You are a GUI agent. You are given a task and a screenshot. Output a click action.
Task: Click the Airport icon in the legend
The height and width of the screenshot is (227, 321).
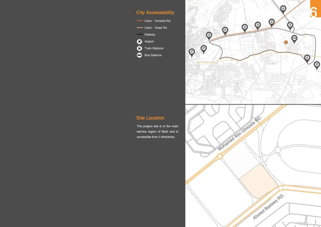(x=139, y=41)
